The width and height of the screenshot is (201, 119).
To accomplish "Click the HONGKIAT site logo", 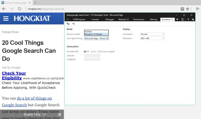I will 32,18.
